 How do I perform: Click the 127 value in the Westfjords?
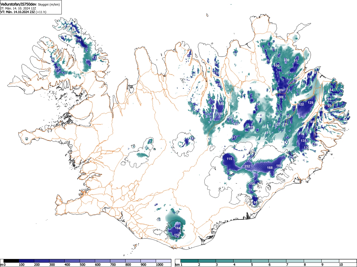(x=57, y=69)
